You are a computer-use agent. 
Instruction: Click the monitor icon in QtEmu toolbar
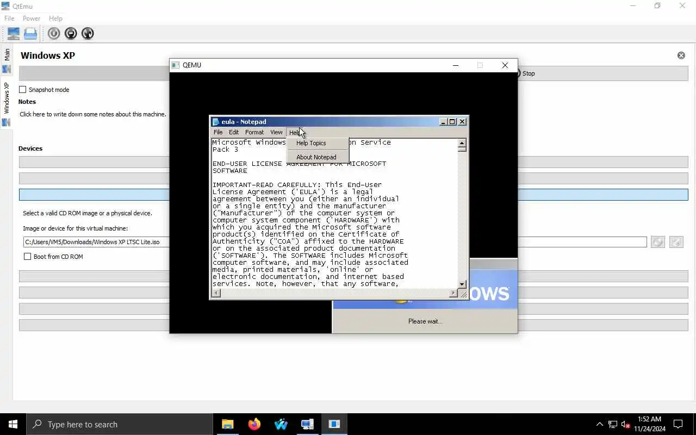[x=14, y=34]
